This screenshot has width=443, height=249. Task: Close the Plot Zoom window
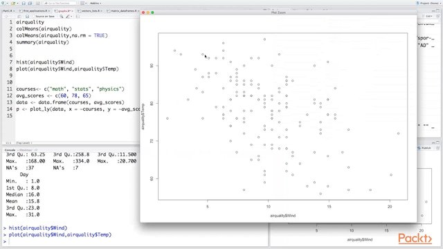[143, 12]
